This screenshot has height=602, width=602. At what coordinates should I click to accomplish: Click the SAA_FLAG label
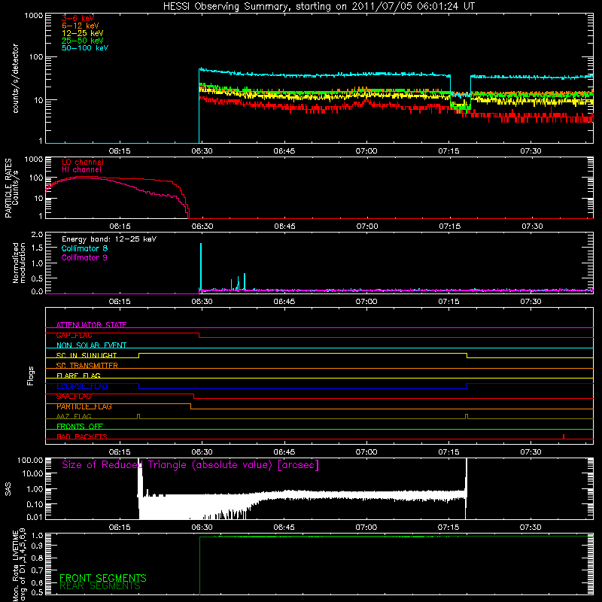coord(74,397)
